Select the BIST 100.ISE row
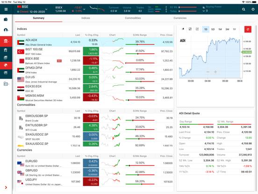258x194 pixels. click(x=95, y=51)
